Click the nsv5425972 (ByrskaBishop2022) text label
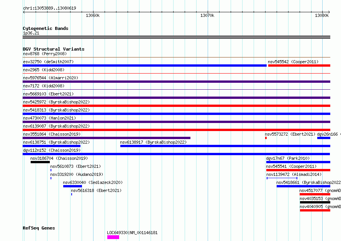This screenshot has width=341, height=241. [56, 102]
